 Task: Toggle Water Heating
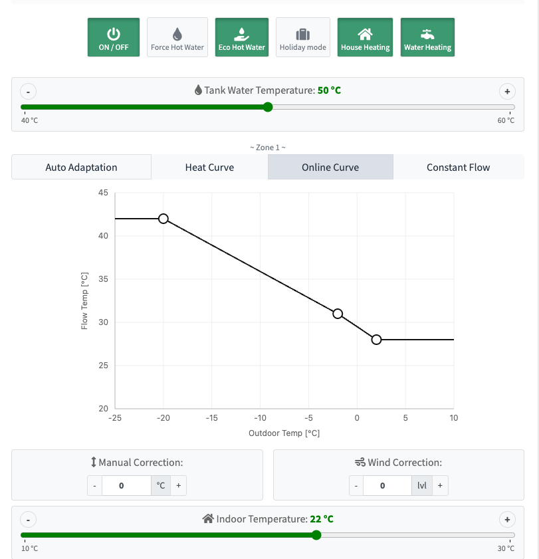pyautogui.click(x=428, y=37)
